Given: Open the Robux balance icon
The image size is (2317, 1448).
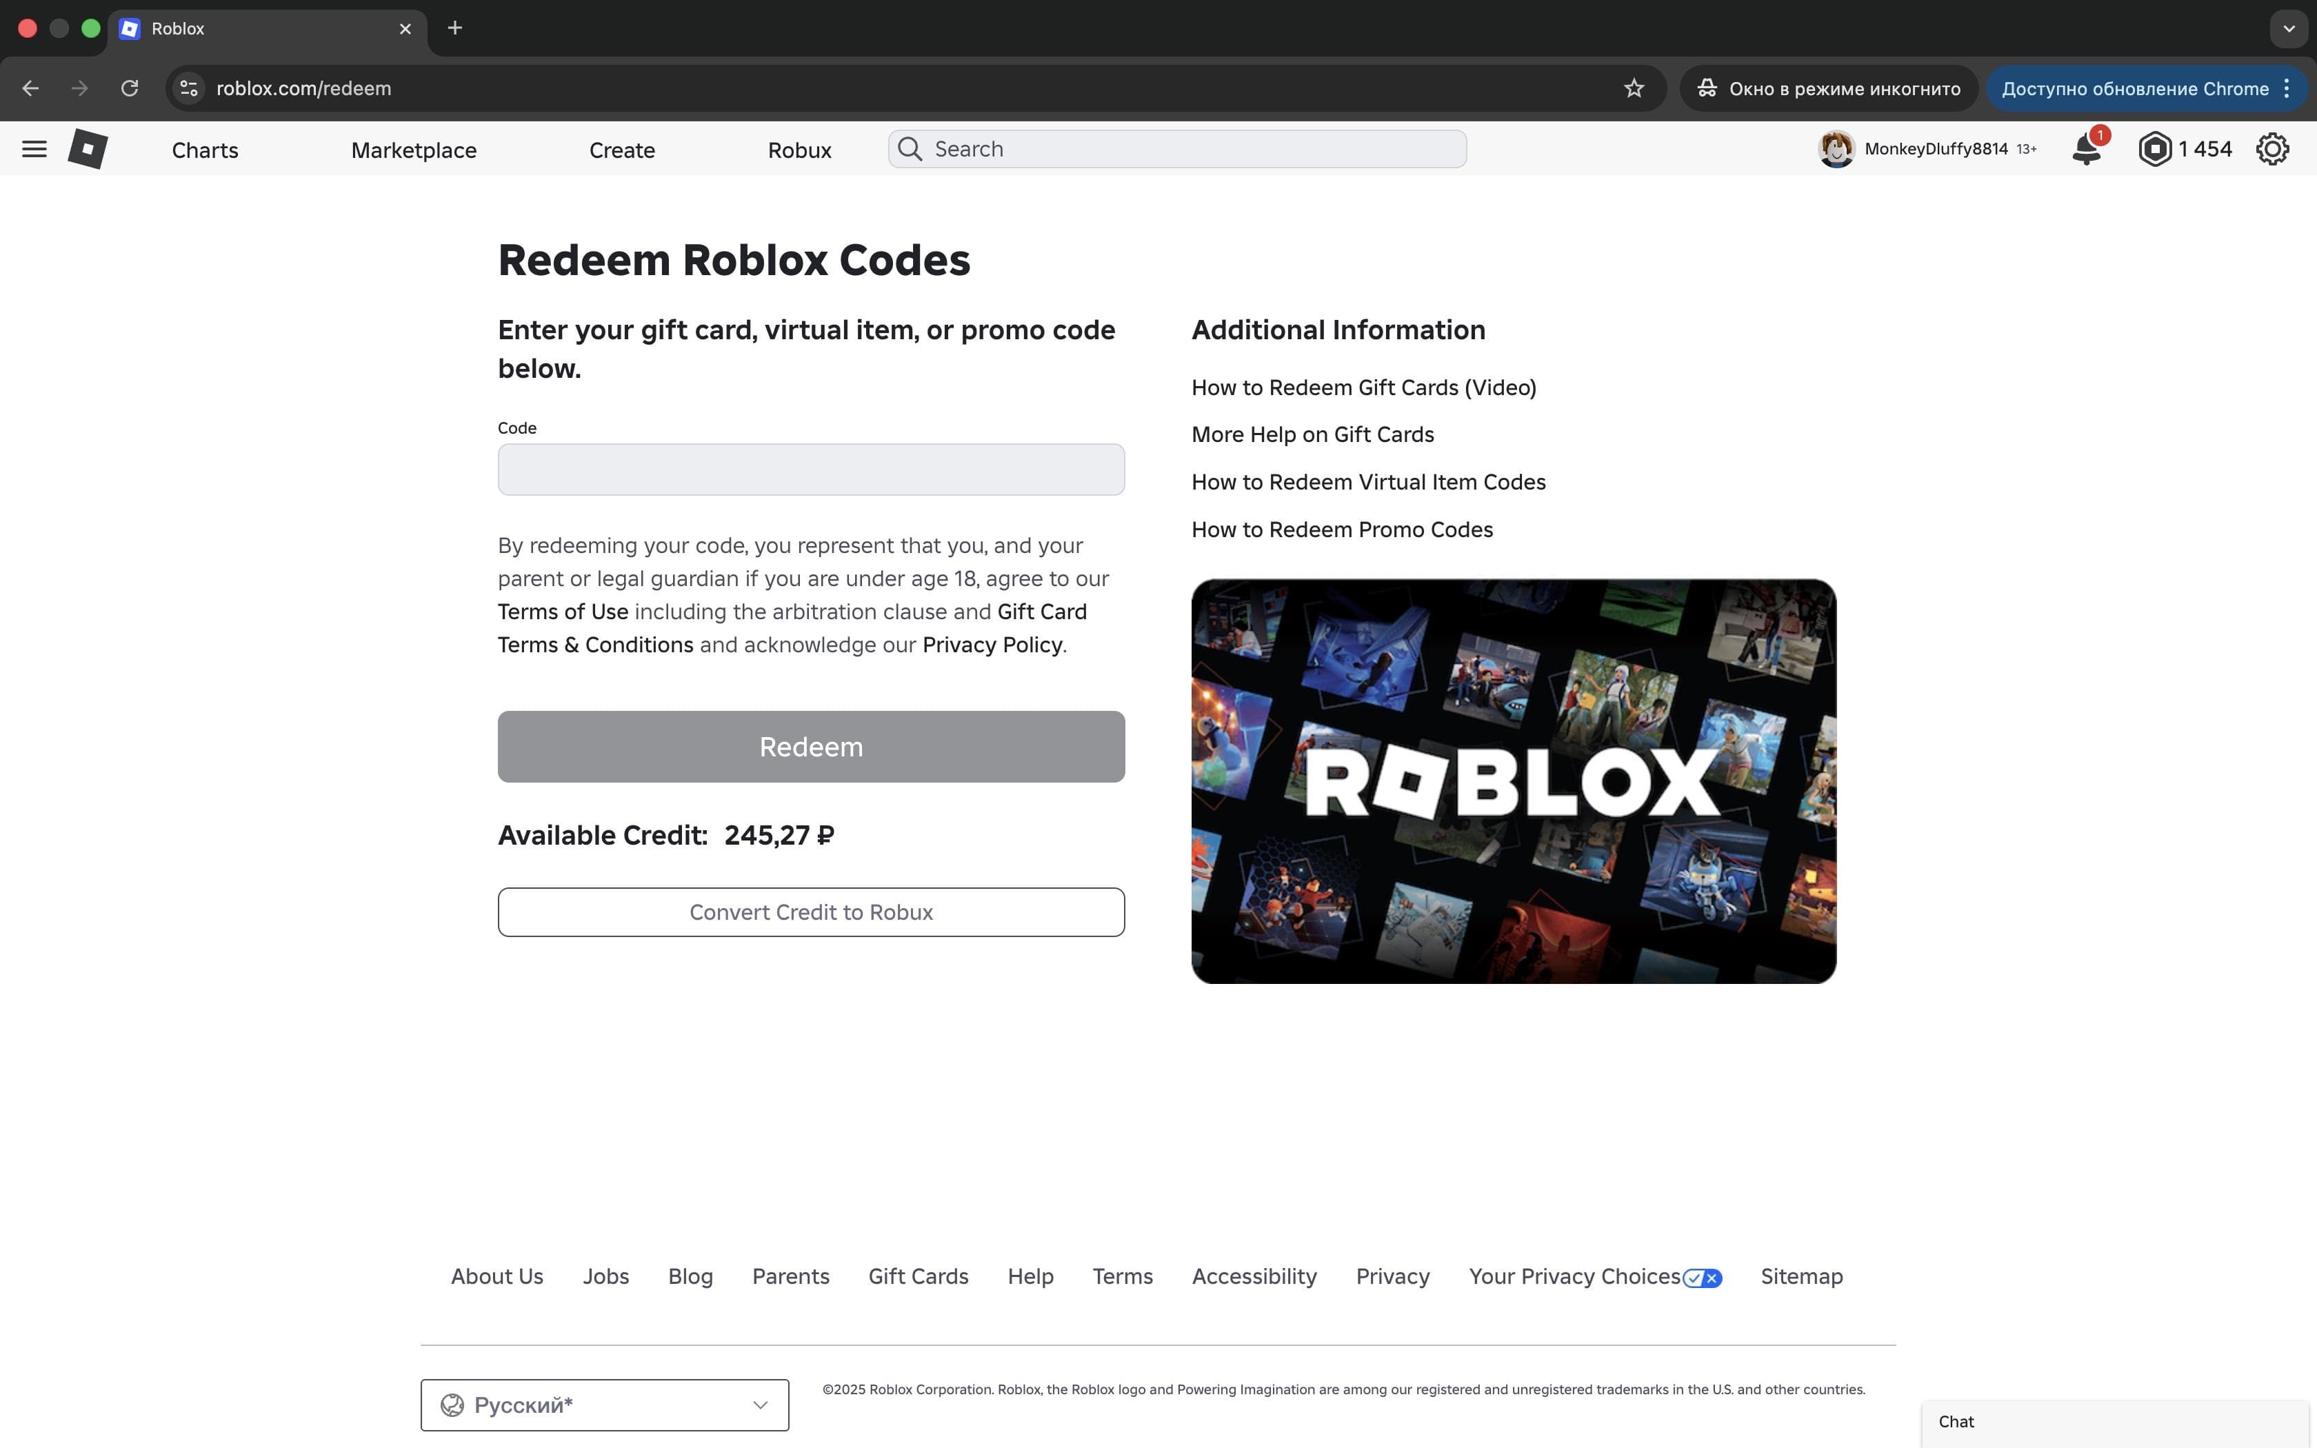Looking at the screenshot, I should tap(2155, 148).
